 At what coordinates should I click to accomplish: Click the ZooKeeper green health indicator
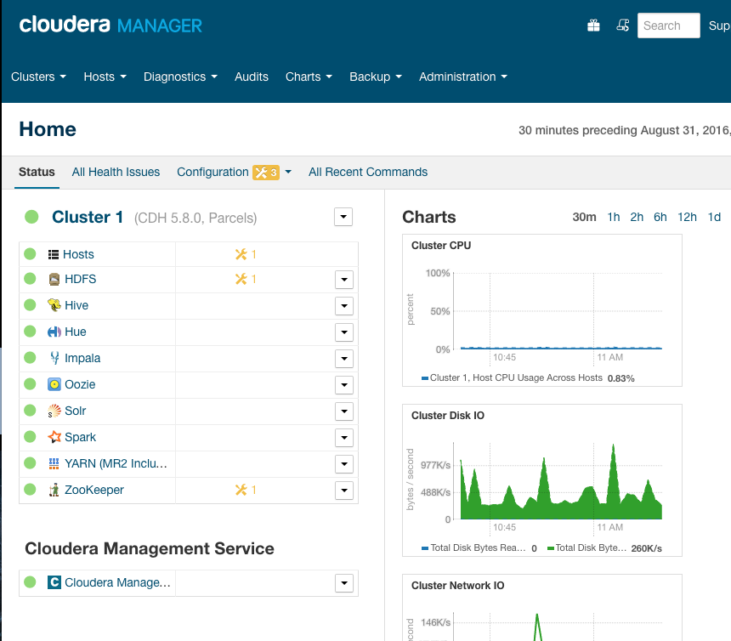pyautogui.click(x=30, y=490)
